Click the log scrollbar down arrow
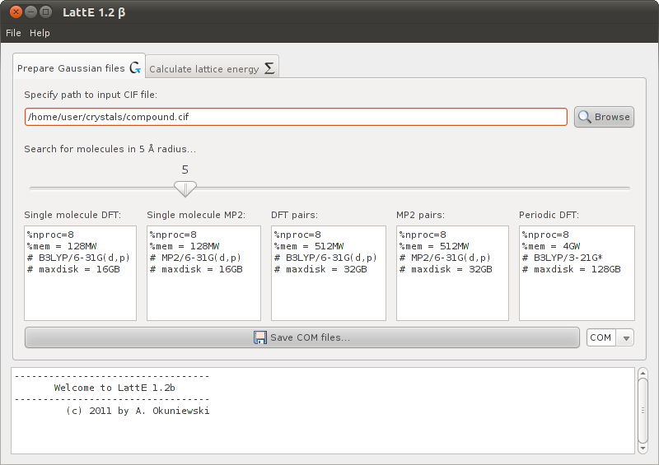659x465 pixels. tap(643, 449)
